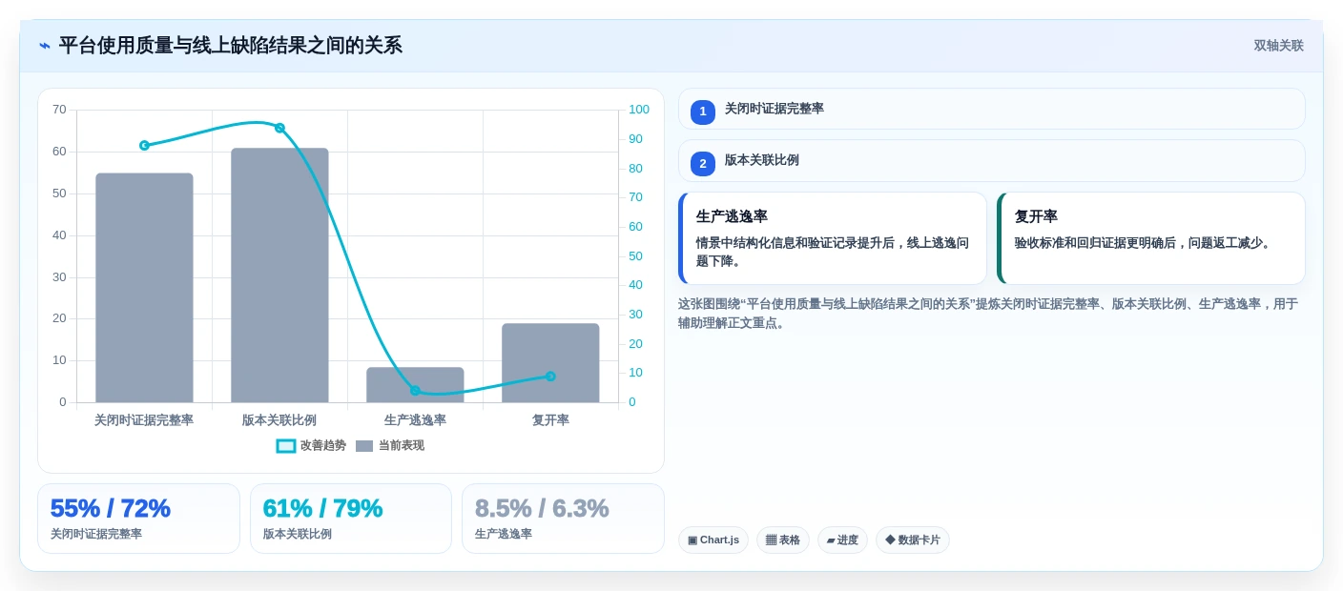Click x-axis label 生产逃逸率
1343x591 pixels.
(415, 420)
